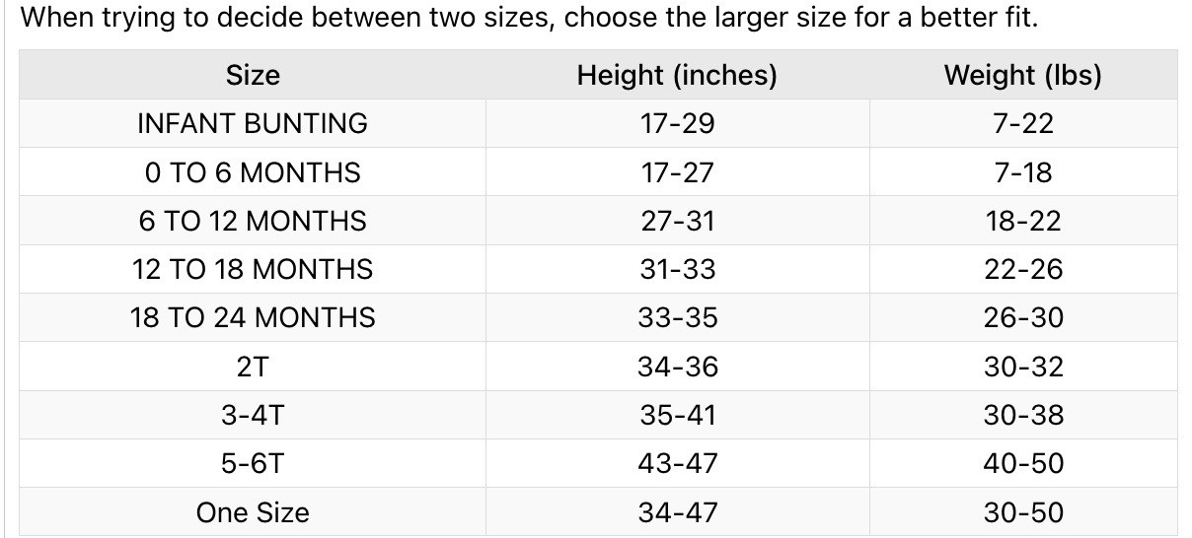
Task: Click the 7-22 weight value
Action: click(x=1023, y=123)
